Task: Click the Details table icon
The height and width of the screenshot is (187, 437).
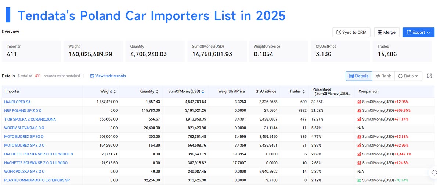Action: [x=351, y=76]
